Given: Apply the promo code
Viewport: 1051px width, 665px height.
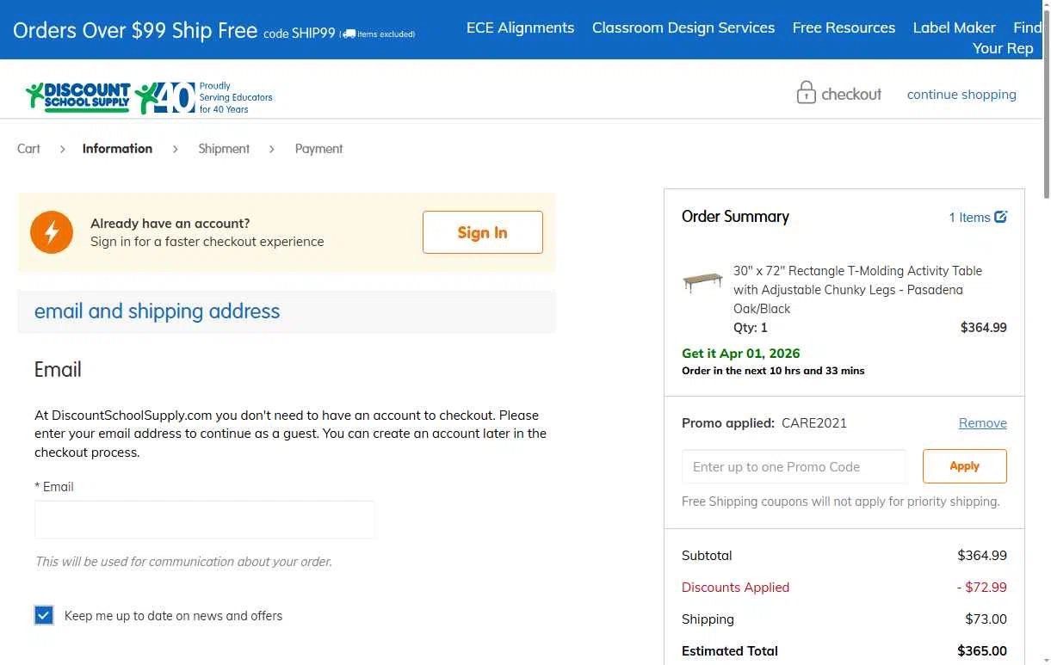Looking at the screenshot, I should pyautogui.click(x=964, y=466).
